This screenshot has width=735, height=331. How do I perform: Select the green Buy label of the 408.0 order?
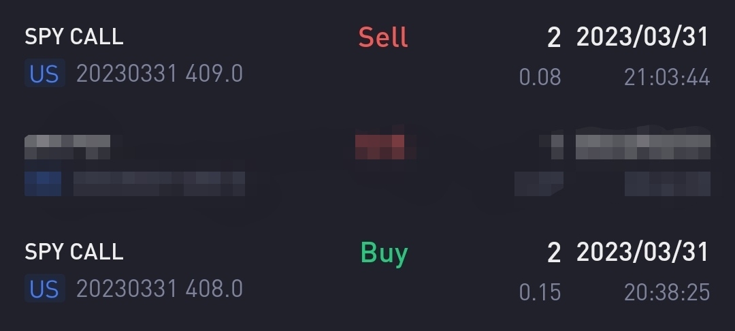click(384, 253)
